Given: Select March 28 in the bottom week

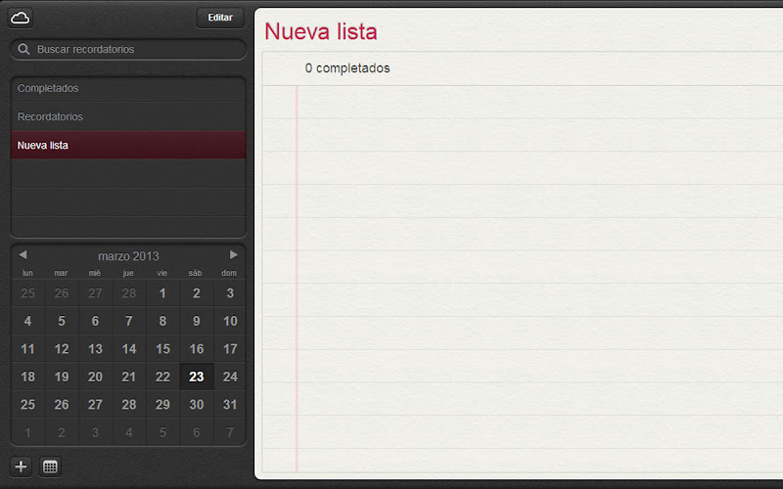Looking at the screenshot, I should pos(129,405).
